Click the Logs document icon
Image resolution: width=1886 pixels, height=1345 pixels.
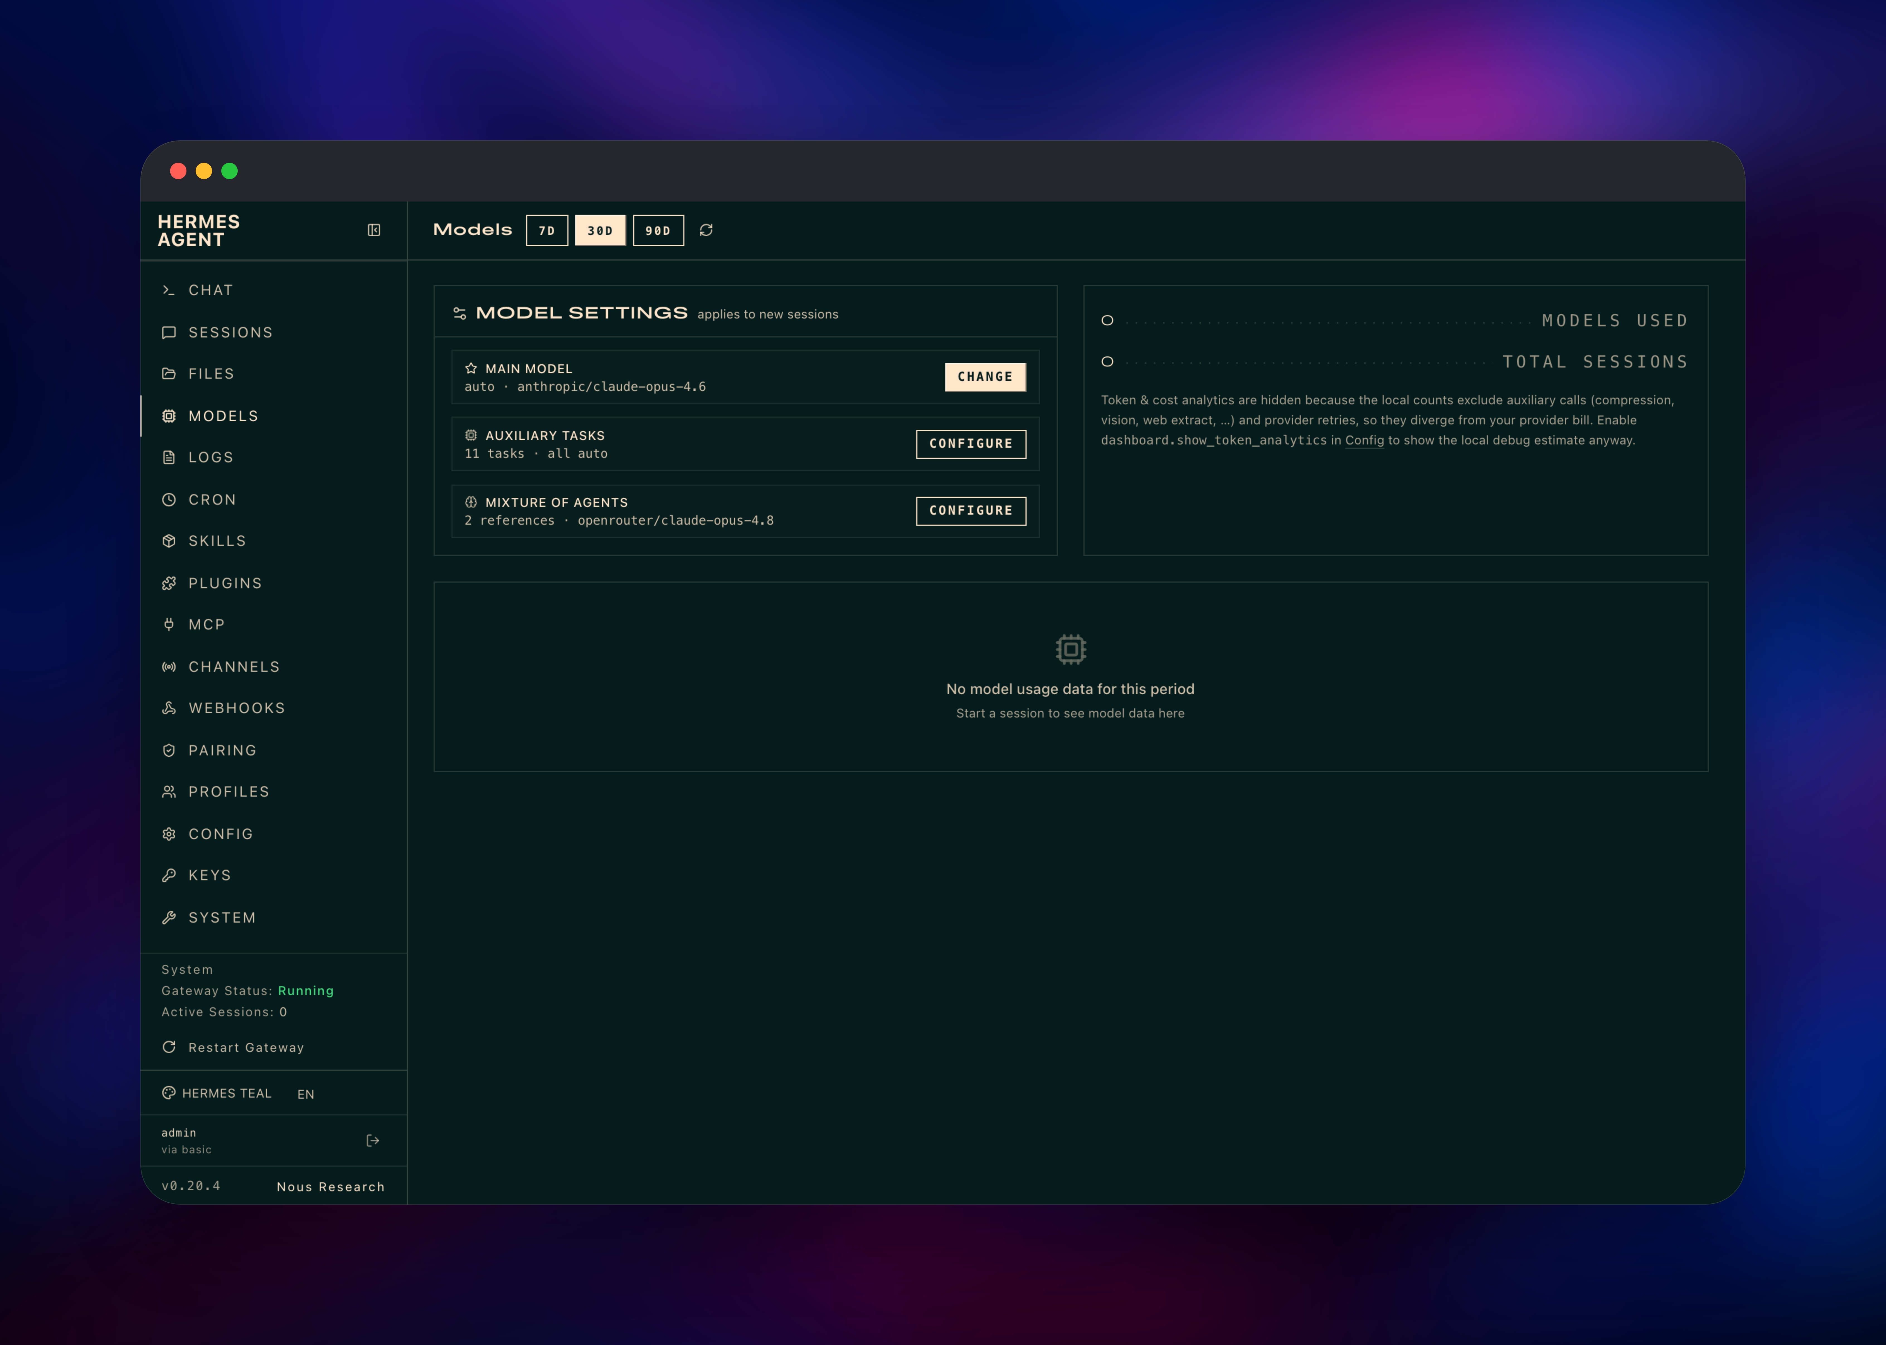pyautogui.click(x=169, y=457)
